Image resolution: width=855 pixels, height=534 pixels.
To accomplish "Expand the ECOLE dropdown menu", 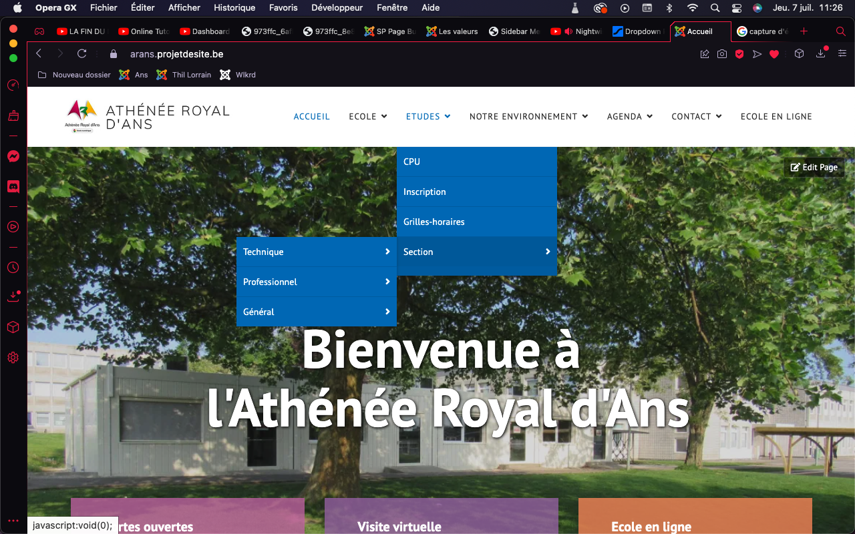I will [x=368, y=116].
